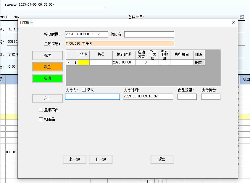Image resolution: width=250 pixels, height=183 pixels.
Task: Exit the dialog using 退出
Action: click(x=162, y=159)
